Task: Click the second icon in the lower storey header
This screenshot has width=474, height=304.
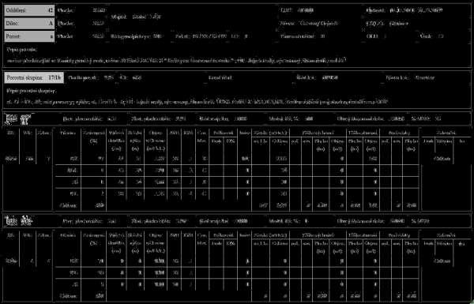Action: pos(26,221)
